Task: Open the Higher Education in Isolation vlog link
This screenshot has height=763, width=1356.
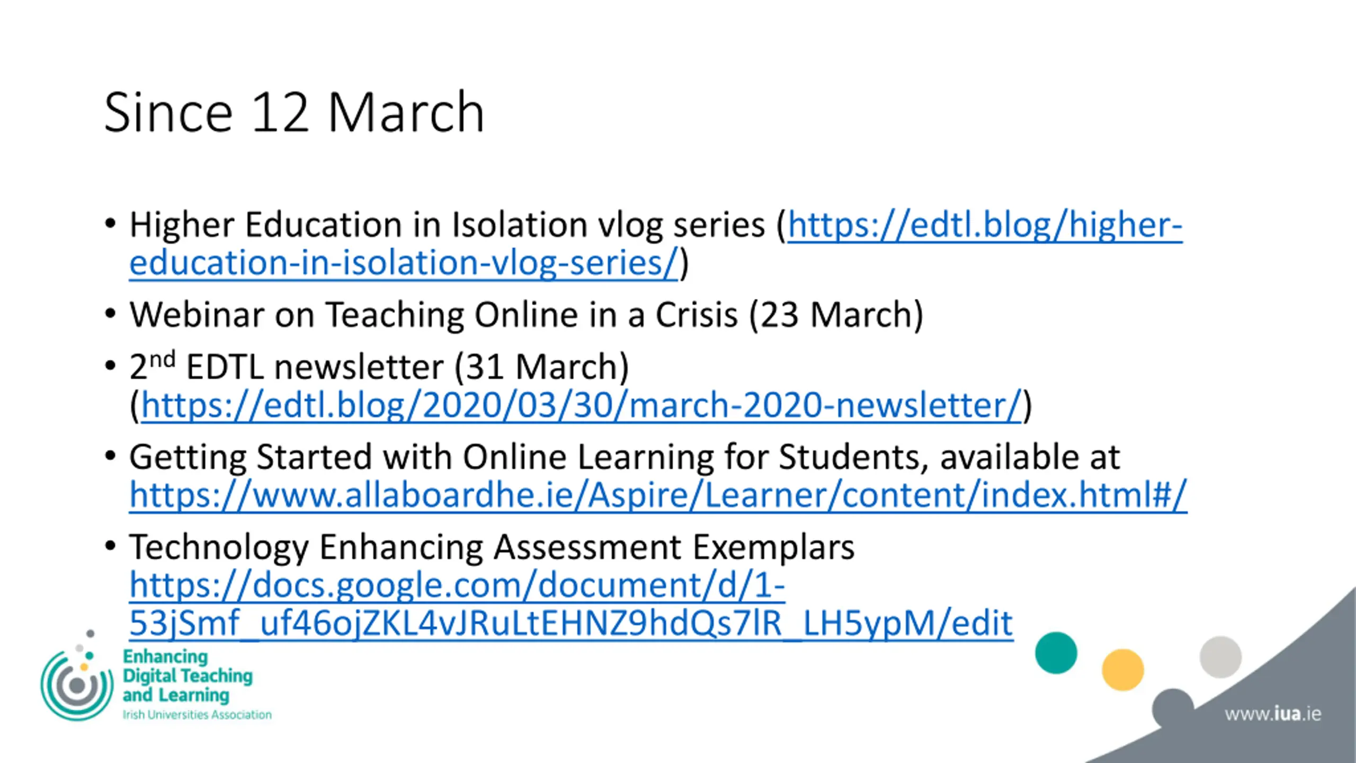Action: click(x=985, y=225)
